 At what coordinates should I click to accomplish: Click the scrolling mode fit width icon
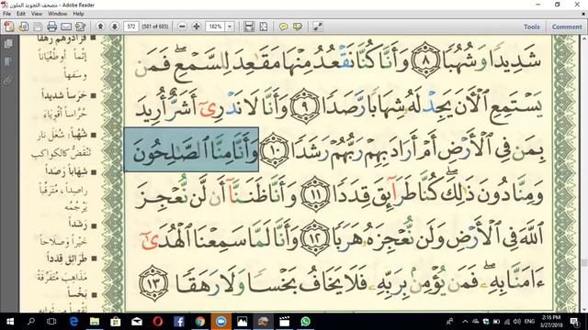tap(249, 27)
